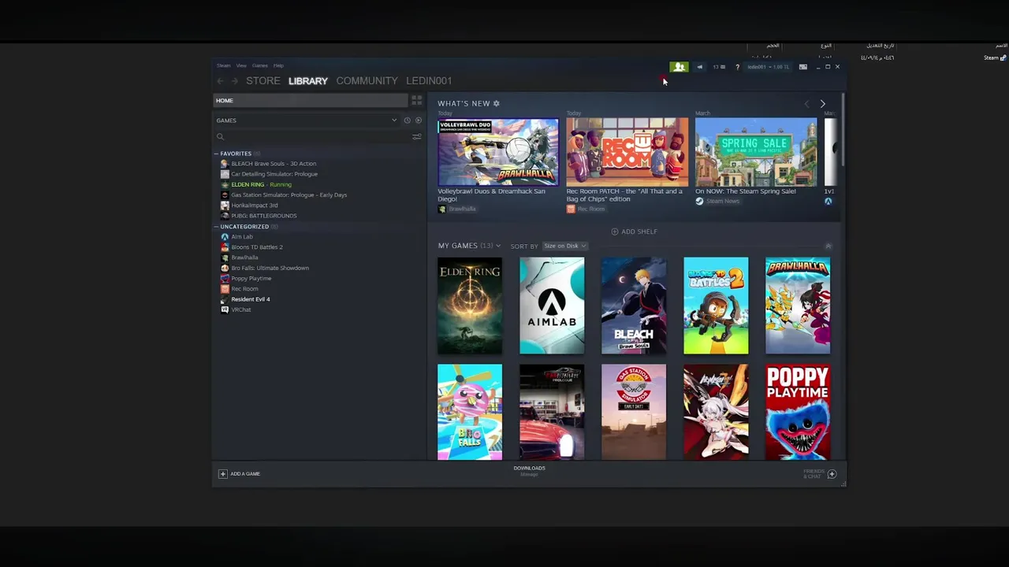Screen dimensions: 1009x567
Task: Show next What's New items arrow
Action: pyautogui.click(x=822, y=104)
